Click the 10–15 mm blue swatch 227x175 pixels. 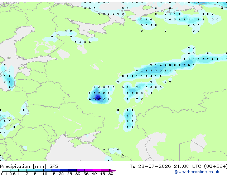[x=47, y=170]
